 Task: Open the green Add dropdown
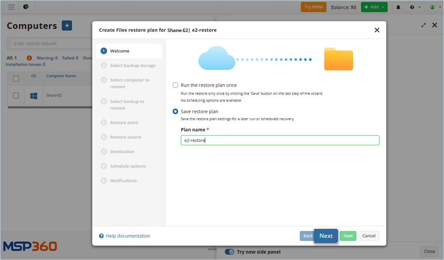(374, 7)
